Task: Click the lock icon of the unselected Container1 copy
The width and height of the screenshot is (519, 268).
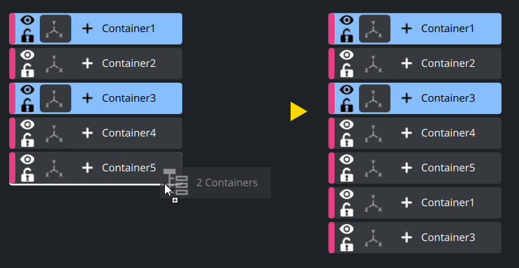Action: 346,210
